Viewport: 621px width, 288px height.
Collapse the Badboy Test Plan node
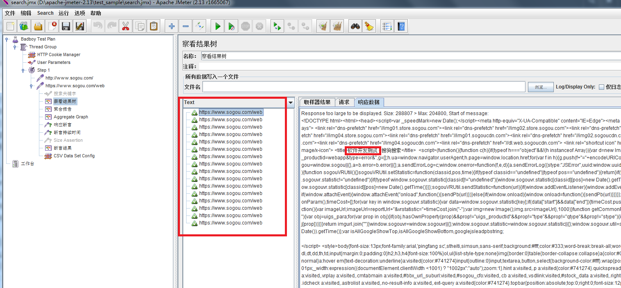click(7, 39)
